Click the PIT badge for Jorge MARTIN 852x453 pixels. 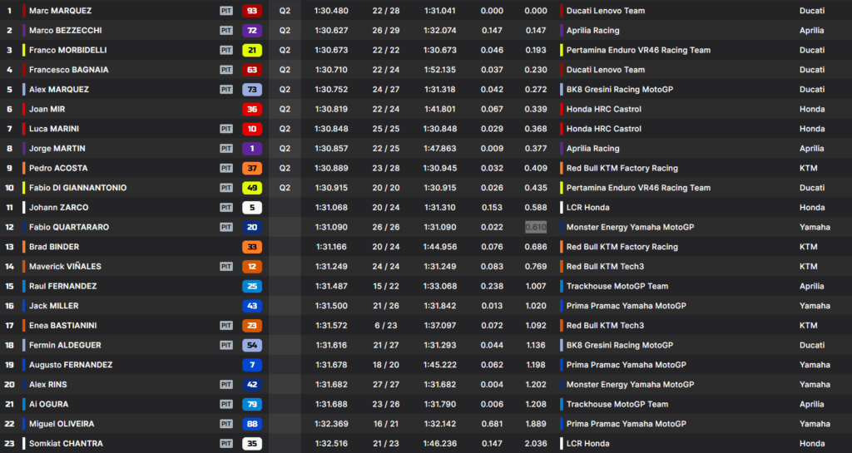pyautogui.click(x=226, y=148)
